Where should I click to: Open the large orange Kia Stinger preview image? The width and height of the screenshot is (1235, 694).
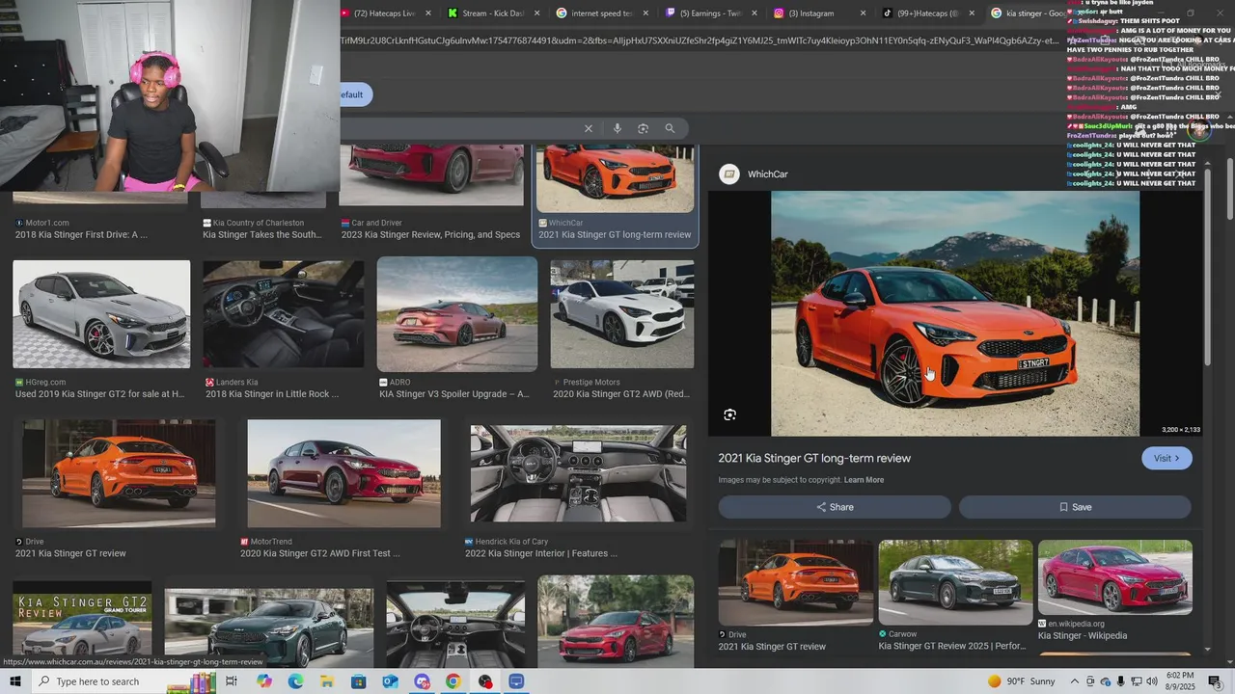[955, 313]
